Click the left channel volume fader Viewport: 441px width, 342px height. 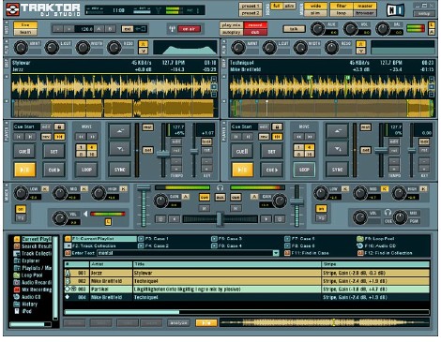[144, 188]
